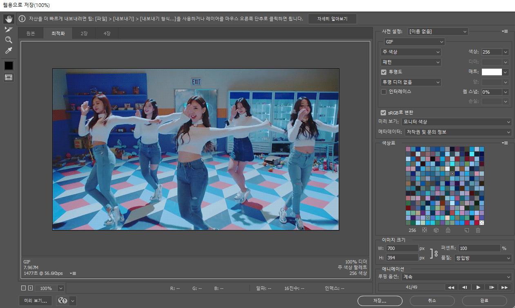Switch to the 원본 tab
515x308 pixels.
coord(31,34)
